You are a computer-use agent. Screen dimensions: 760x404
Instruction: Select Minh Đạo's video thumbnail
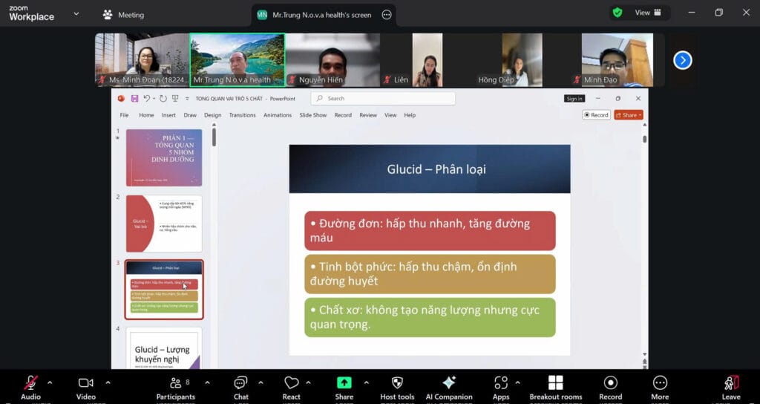coord(617,59)
